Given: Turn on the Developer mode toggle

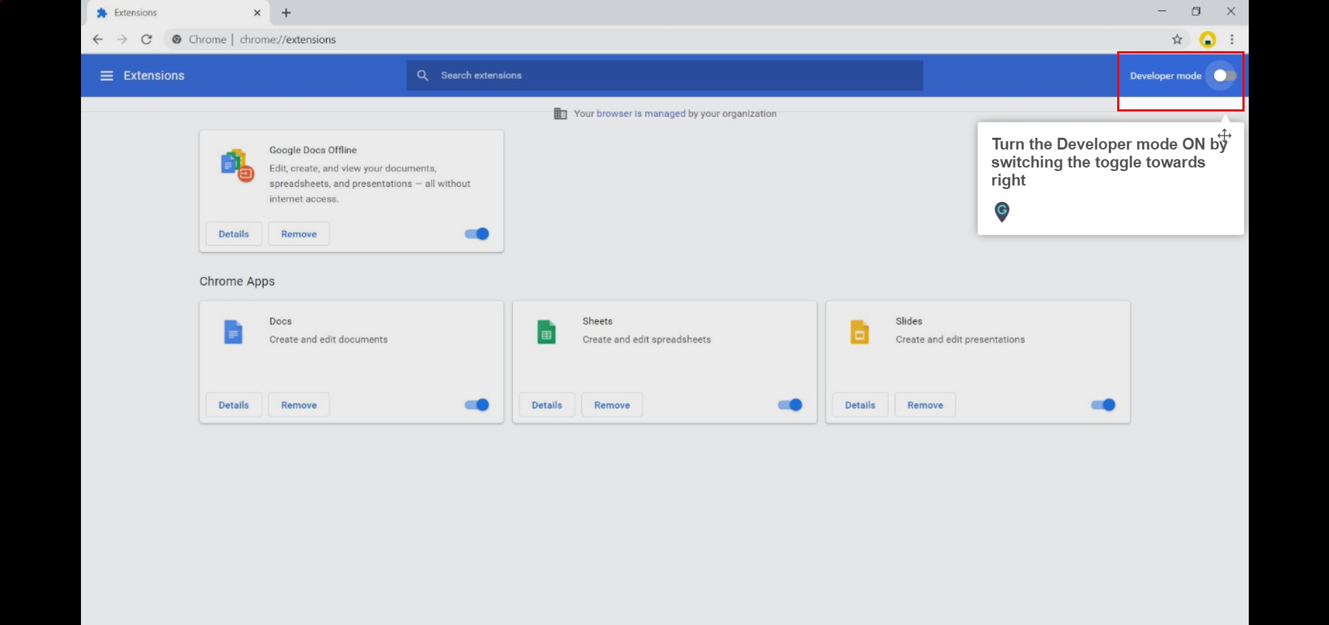Looking at the screenshot, I should (x=1224, y=75).
